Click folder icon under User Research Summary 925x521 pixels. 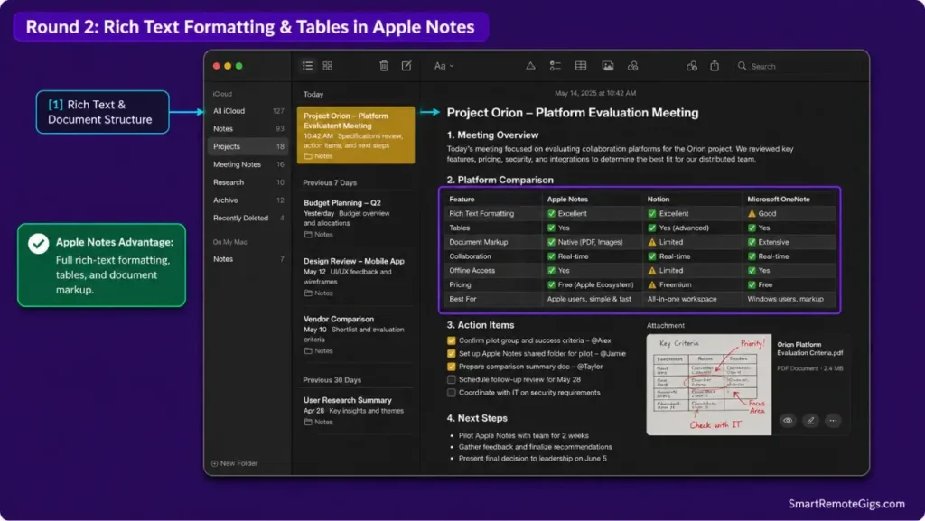(x=308, y=422)
